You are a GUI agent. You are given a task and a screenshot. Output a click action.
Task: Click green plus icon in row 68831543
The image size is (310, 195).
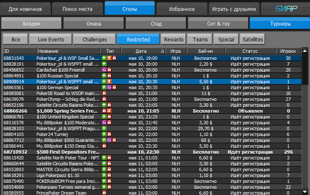coord(104,58)
